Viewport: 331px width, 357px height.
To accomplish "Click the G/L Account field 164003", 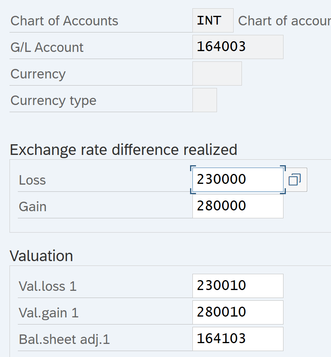I will pos(237,47).
